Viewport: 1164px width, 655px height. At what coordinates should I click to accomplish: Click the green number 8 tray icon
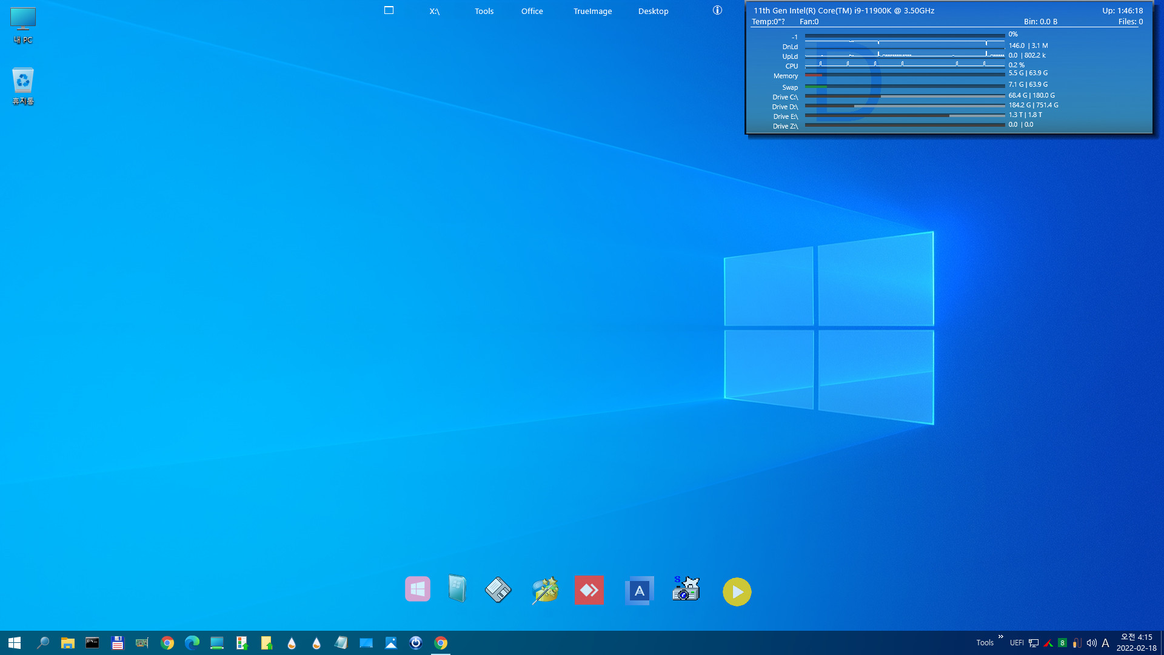coord(1062,643)
